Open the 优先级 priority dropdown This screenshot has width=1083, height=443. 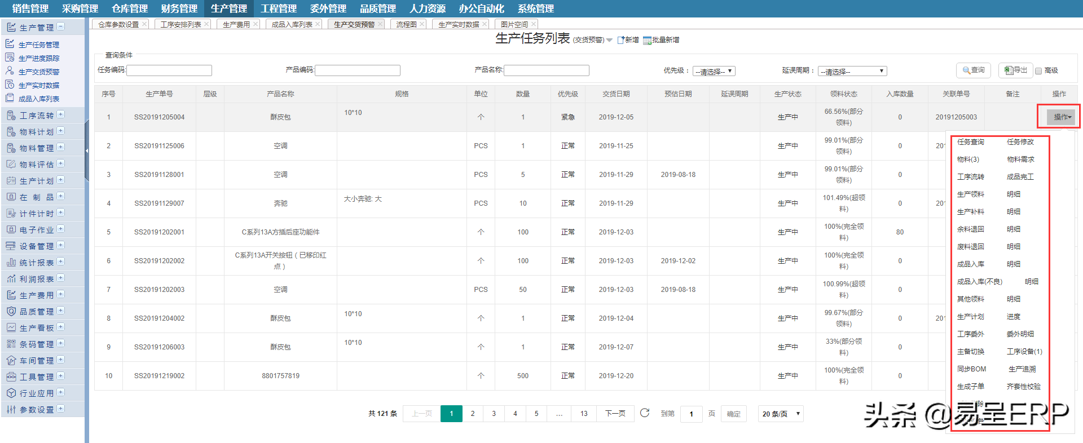point(714,71)
